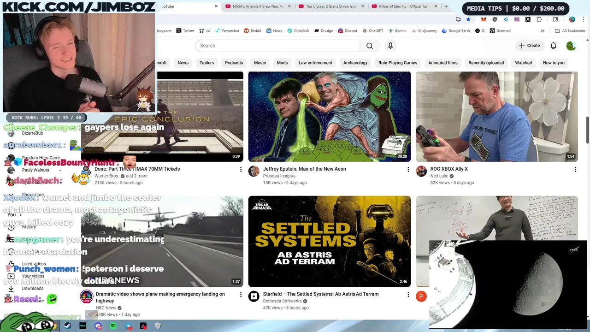Click Ned Luke channel avatar
Screen dimensions: 590x332
click(x=421, y=172)
